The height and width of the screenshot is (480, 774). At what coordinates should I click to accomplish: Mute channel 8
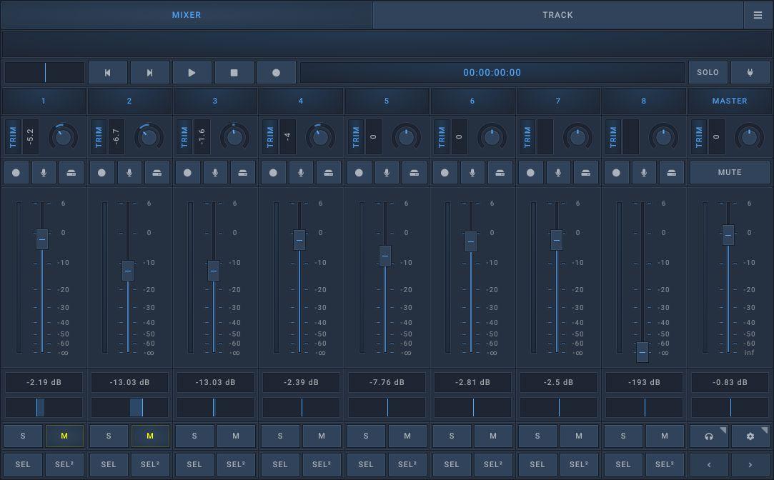(665, 436)
